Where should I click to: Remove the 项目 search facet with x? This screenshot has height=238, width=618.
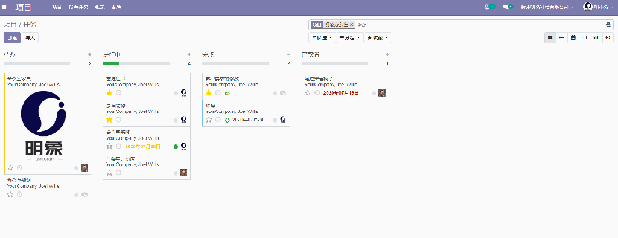click(352, 25)
